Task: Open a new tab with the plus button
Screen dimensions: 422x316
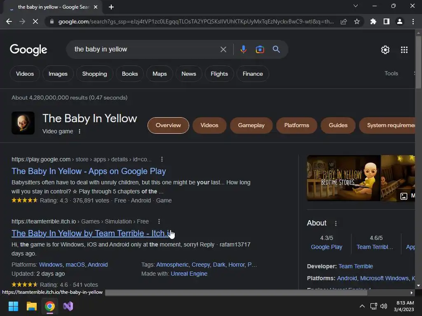Action: tap(111, 7)
